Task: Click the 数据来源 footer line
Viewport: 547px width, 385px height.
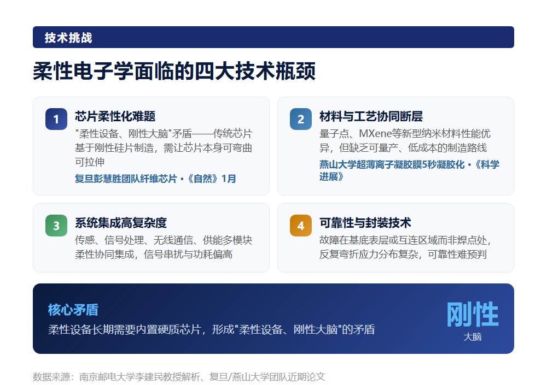Action: click(179, 377)
